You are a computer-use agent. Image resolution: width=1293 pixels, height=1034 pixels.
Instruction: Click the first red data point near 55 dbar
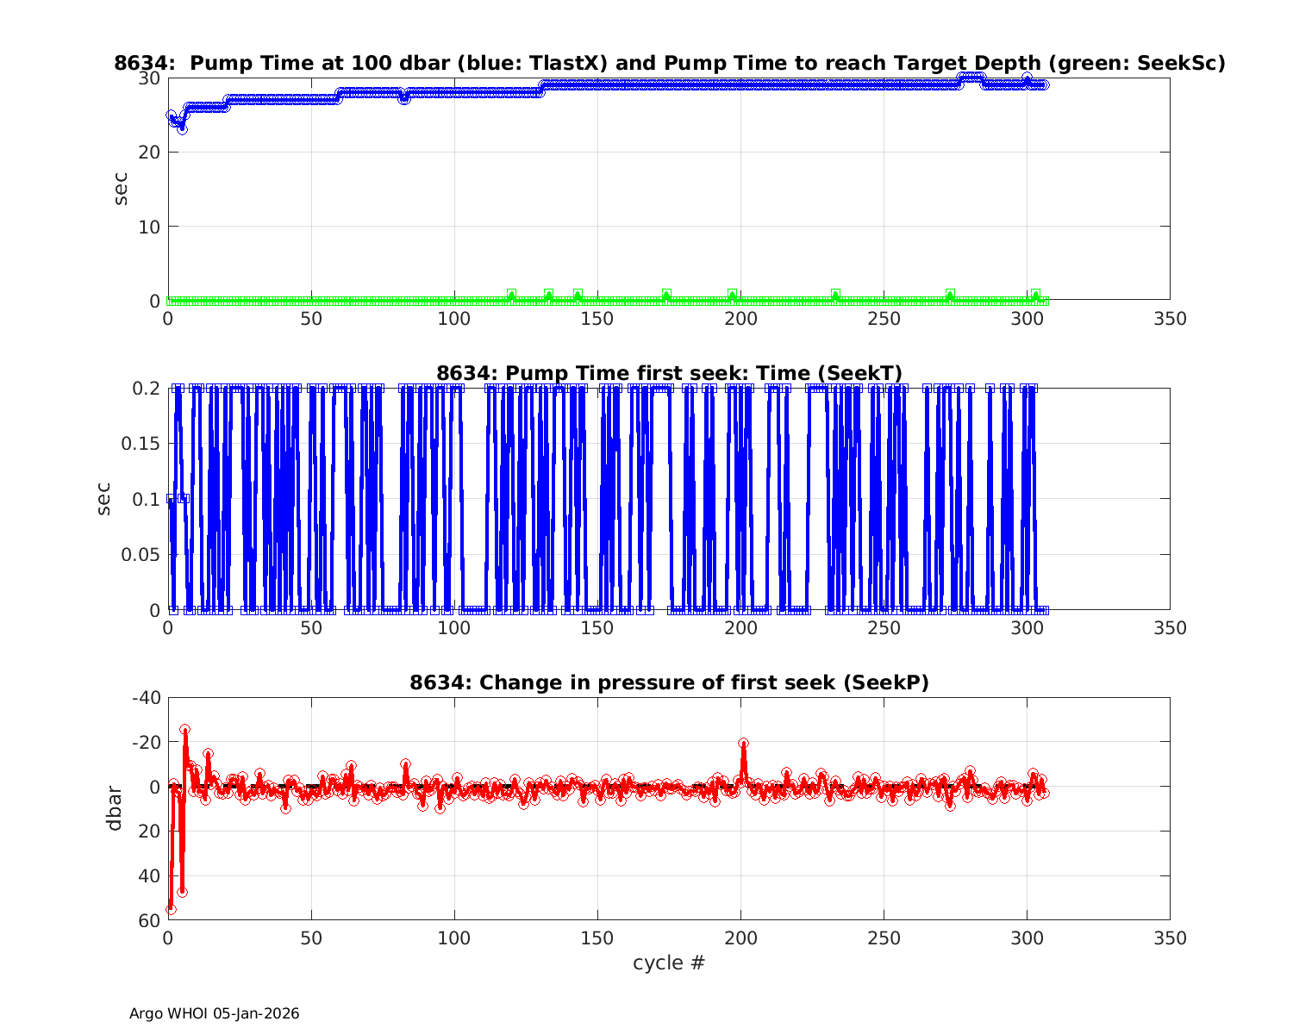[171, 909]
